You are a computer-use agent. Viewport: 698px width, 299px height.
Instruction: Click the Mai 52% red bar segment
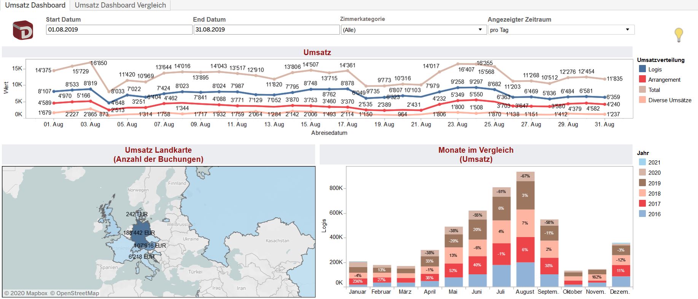(x=454, y=271)
